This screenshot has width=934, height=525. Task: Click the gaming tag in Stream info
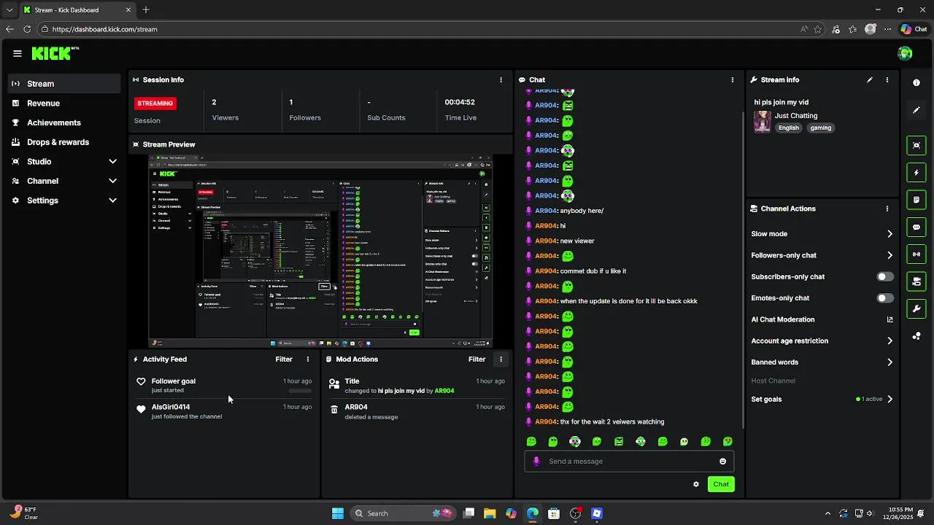coord(821,128)
